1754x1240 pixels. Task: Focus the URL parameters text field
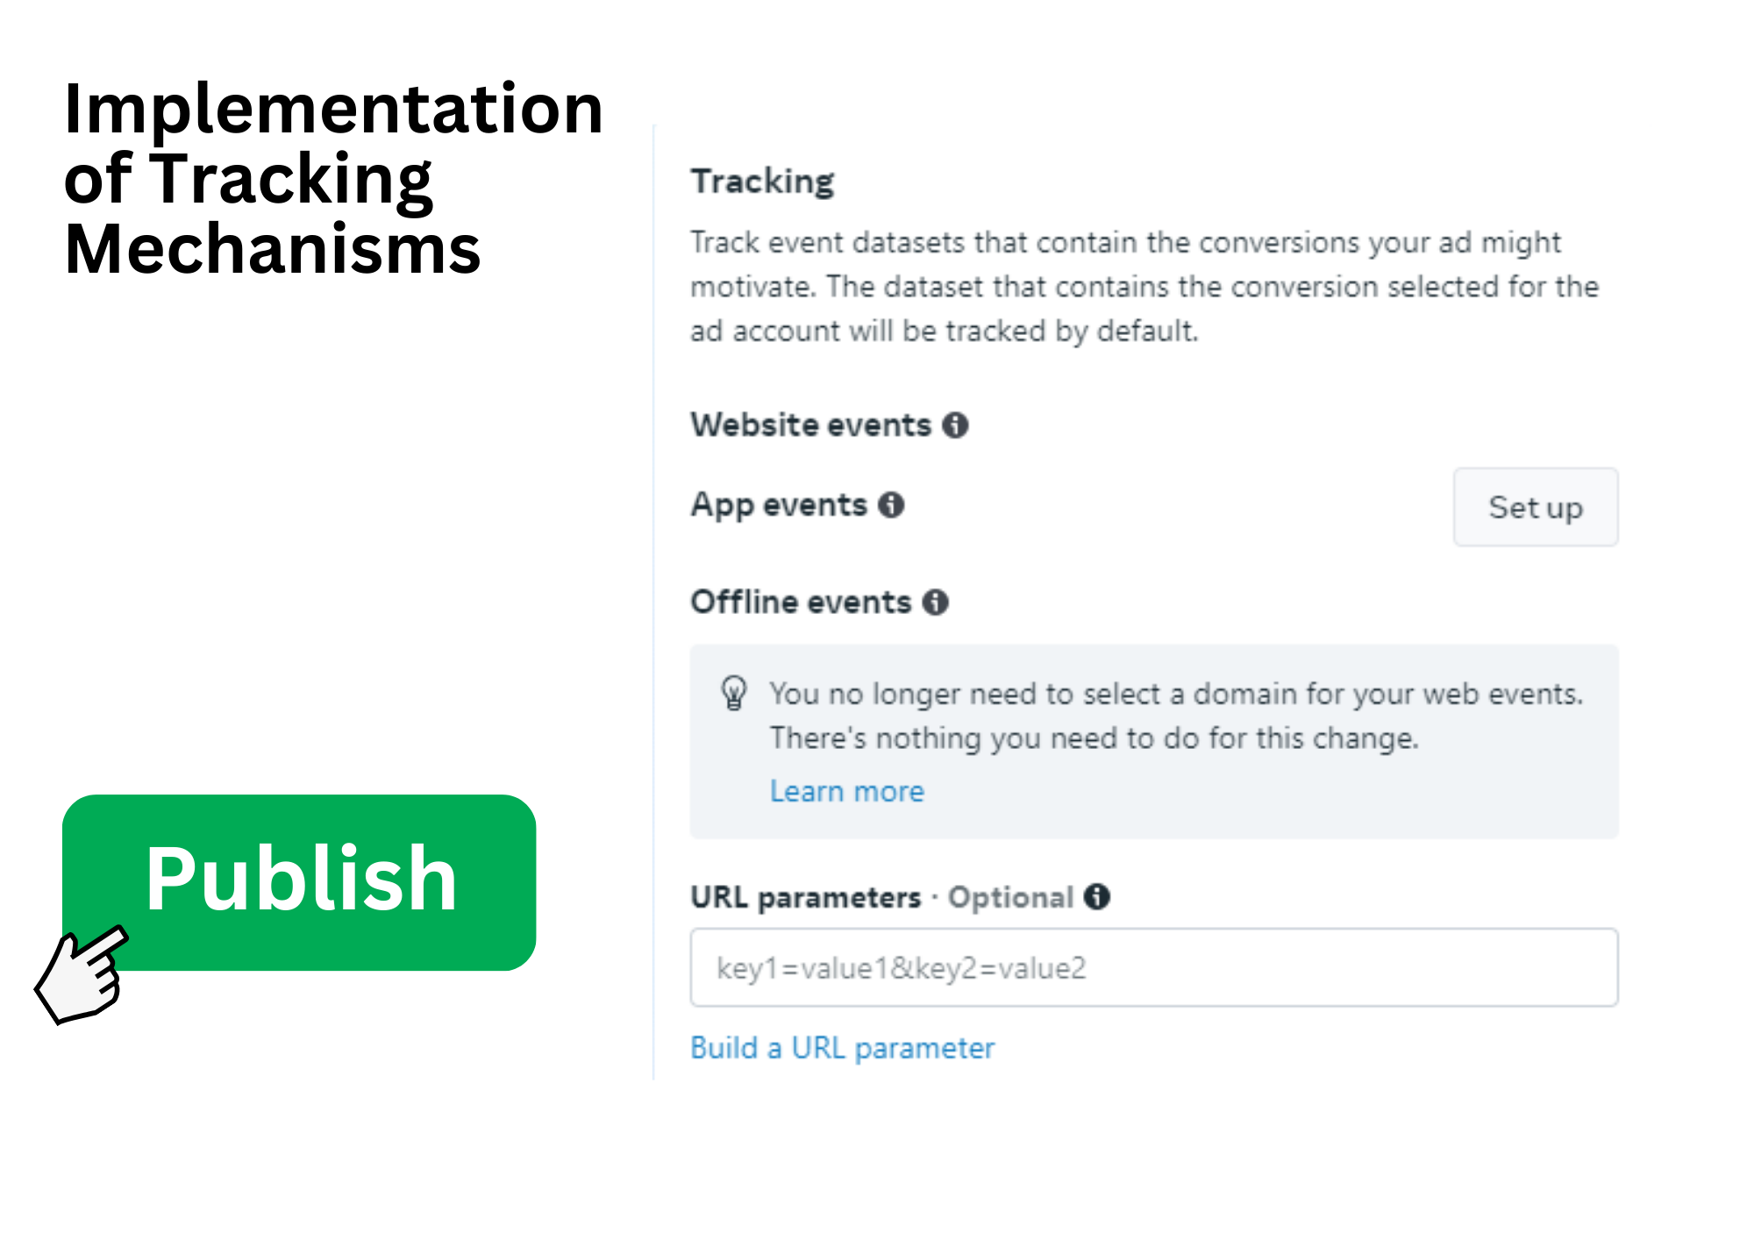point(1153,967)
